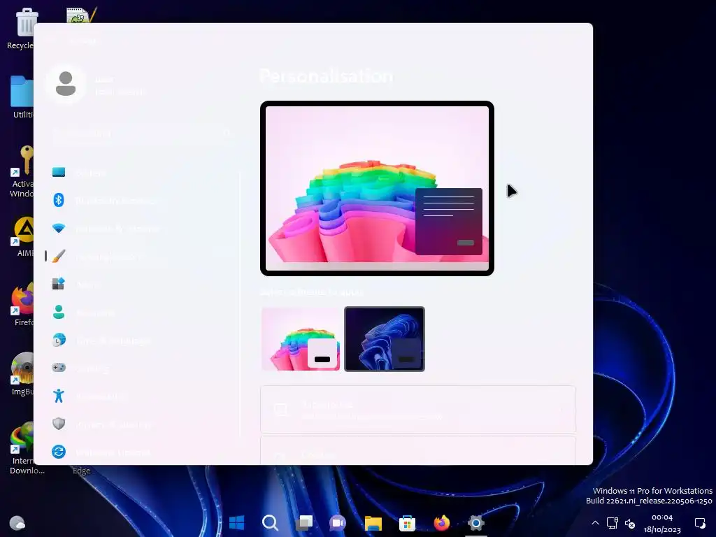Launch Firefox from the taskbar
Image resolution: width=716 pixels, height=537 pixels.
click(442, 522)
